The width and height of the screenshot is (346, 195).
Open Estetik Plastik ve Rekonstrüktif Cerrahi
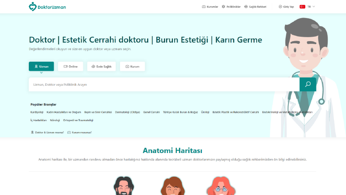236,112
